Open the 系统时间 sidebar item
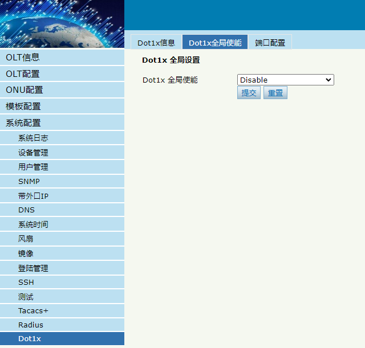The width and height of the screenshot is (365, 348). [x=62, y=224]
